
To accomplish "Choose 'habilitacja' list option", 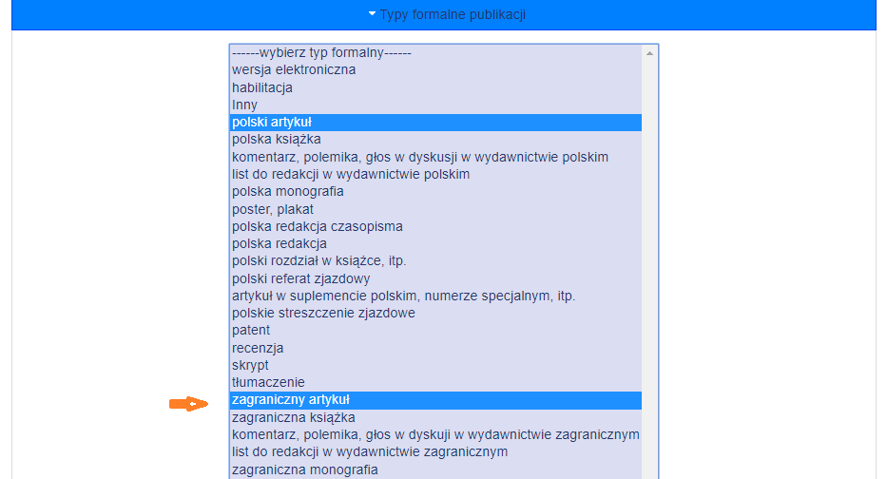I will [x=262, y=87].
